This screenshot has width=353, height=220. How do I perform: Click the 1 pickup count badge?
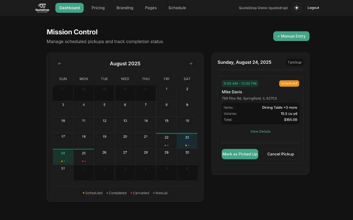point(294,63)
